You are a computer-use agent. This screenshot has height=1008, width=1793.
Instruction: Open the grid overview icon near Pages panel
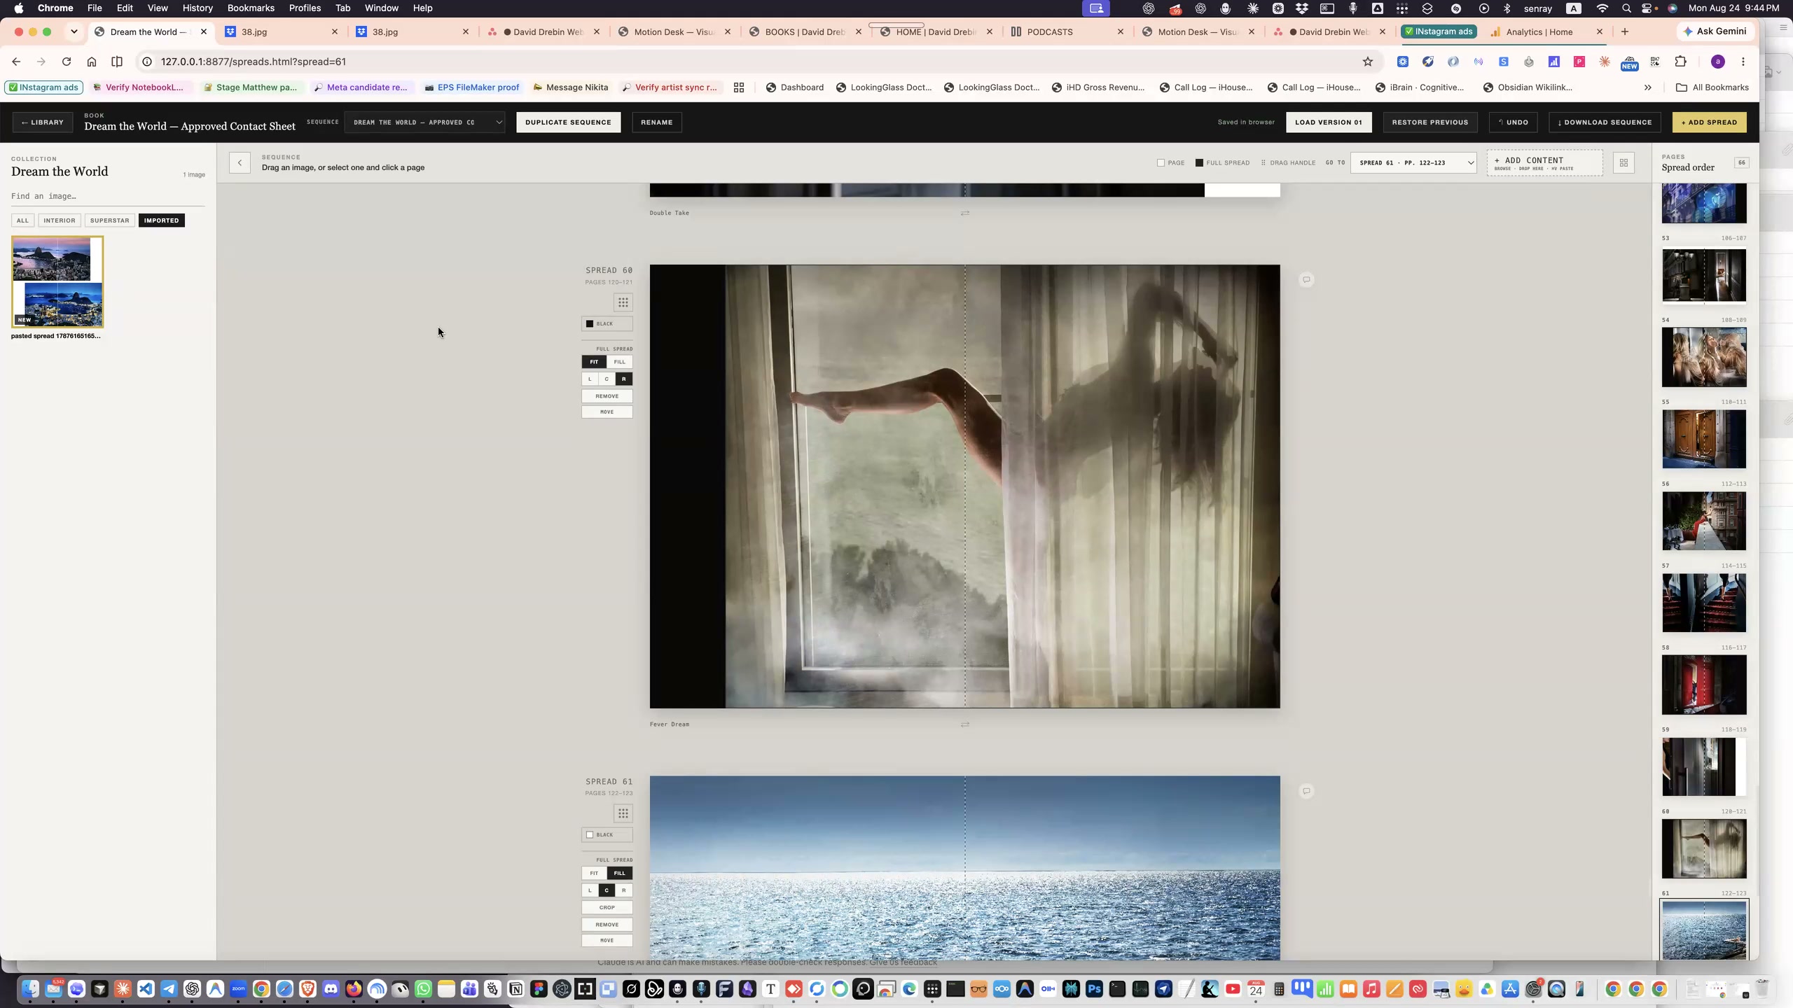[1624, 162]
